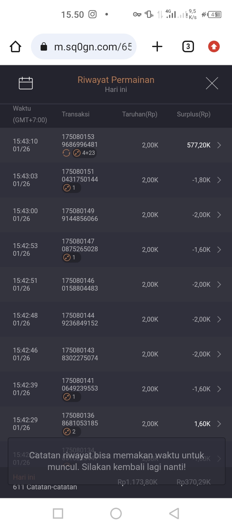The width and height of the screenshot is (232, 529).
Task: Tap the browser home icon
Action: 15,47
